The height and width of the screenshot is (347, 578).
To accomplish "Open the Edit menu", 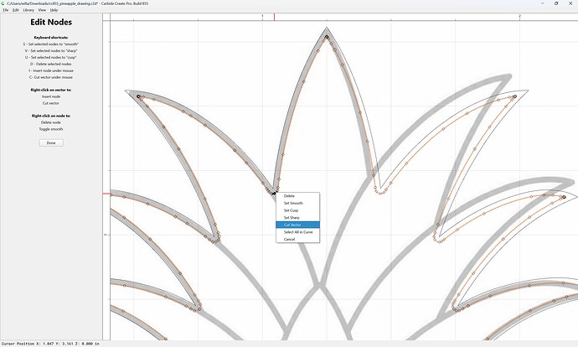I will click(x=15, y=10).
